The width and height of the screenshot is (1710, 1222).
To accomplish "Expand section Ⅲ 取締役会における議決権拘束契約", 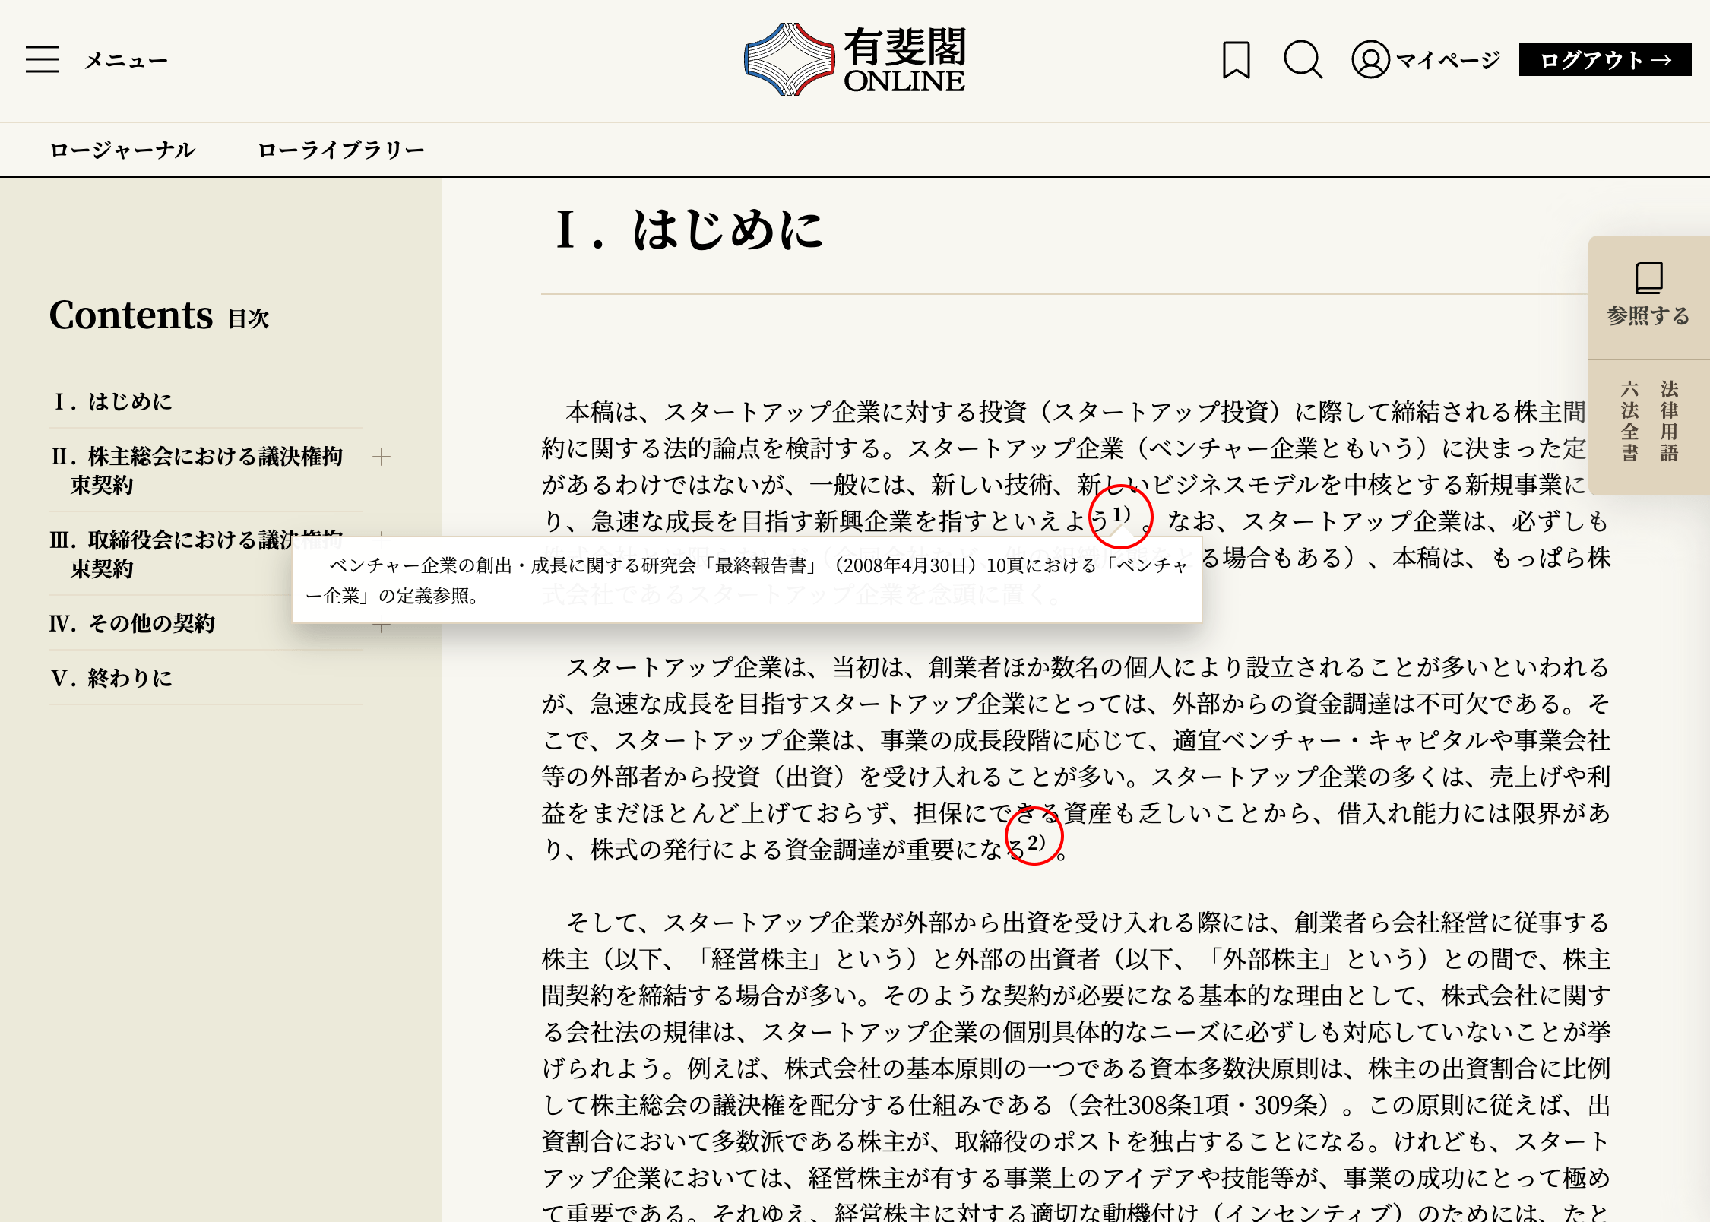I will [382, 534].
